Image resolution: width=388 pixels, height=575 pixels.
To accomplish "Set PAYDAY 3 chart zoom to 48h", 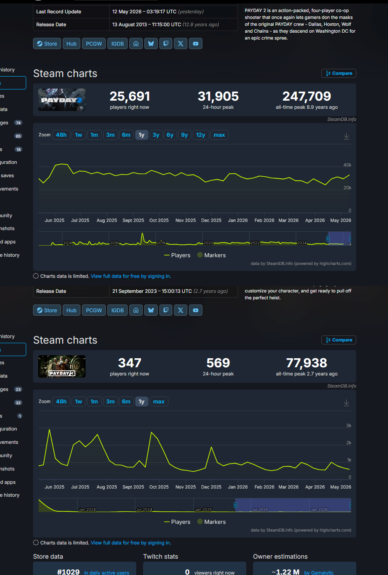I will (x=61, y=402).
